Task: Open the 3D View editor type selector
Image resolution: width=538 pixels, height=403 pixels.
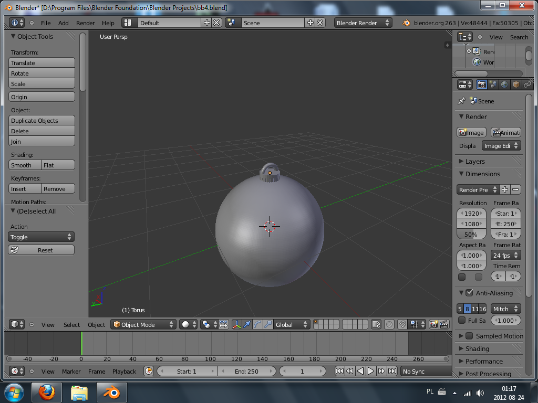Action: tap(16, 324)
